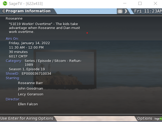Close the SageTV window
The height and width of the screenshot is (122, 162).
155,3
